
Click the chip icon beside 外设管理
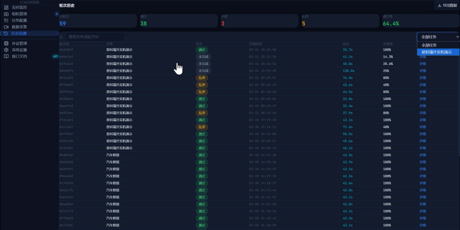click(6, 44)
